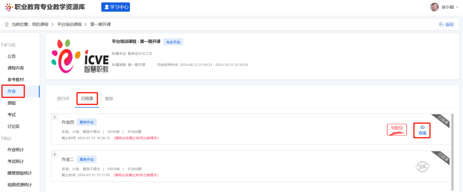Click the course title 平台培训课程 - 第一期开课
Image resolution: width=463 pixels, height=192 pixels.
point(136,42)
